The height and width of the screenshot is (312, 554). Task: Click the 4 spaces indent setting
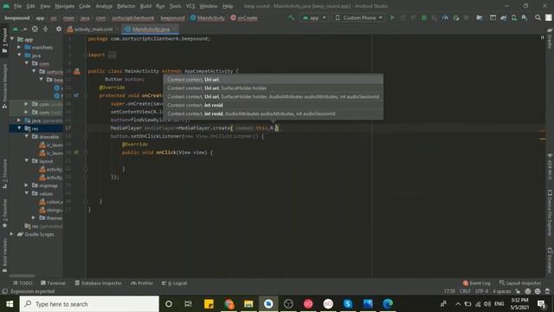pyautogui.click(x=502, y=291)
